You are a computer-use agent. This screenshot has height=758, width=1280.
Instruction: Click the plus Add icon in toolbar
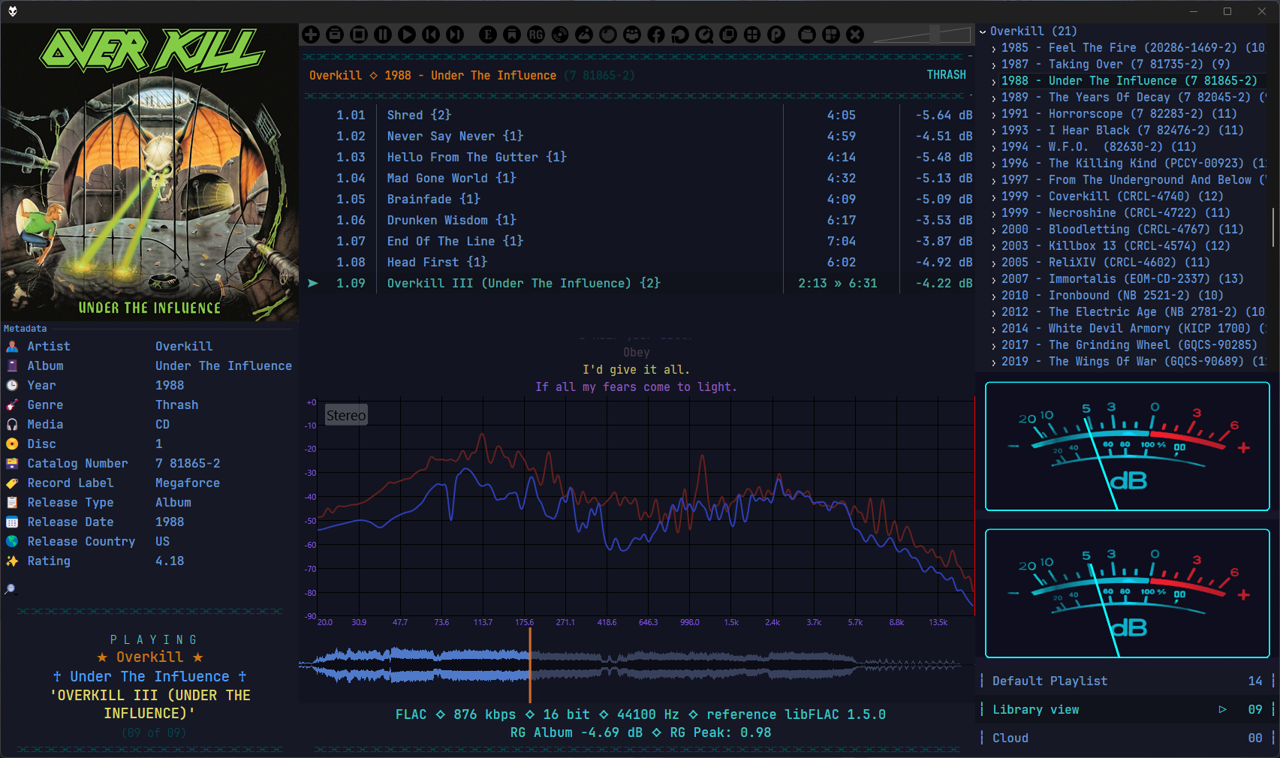point(311,35)
